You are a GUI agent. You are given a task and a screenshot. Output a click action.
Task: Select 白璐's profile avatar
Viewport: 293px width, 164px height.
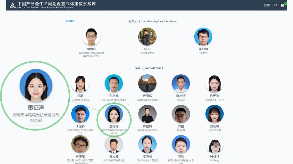(x=80, y=83)
